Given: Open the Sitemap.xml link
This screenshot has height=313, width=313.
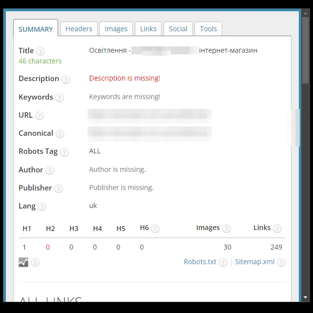Looking at the screenshot, I should point(255,262).
